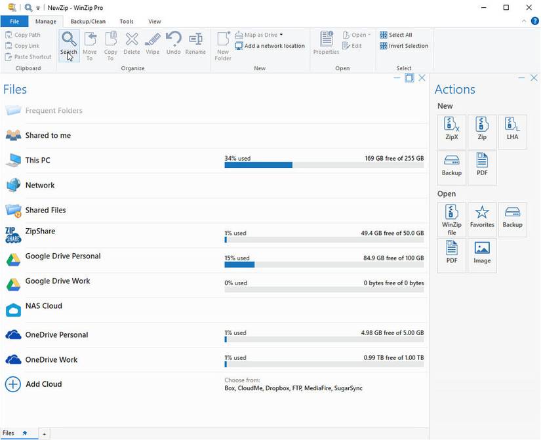Viewport: 541px width, 440px height.
Task: Collapse the ribbon with chevron
Action: coord(524,21)
